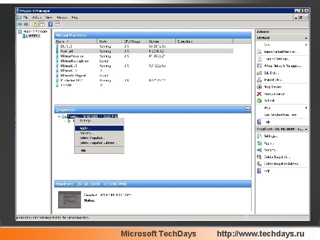Click the Delete Snapshot icon in Forefront actions

259,157
